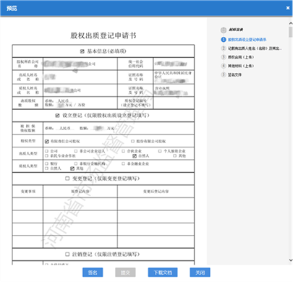Click the scrollbar down arrow
The image size is (293, 282).
coord(291,260)
